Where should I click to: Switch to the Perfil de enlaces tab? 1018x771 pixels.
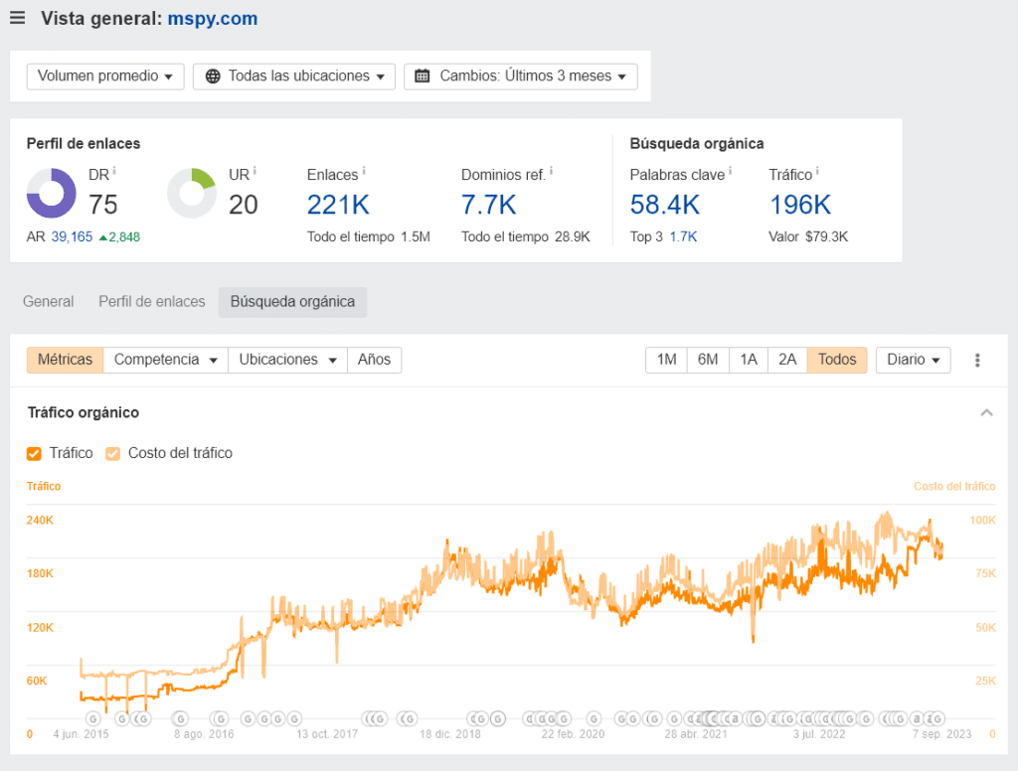(152, 302)
